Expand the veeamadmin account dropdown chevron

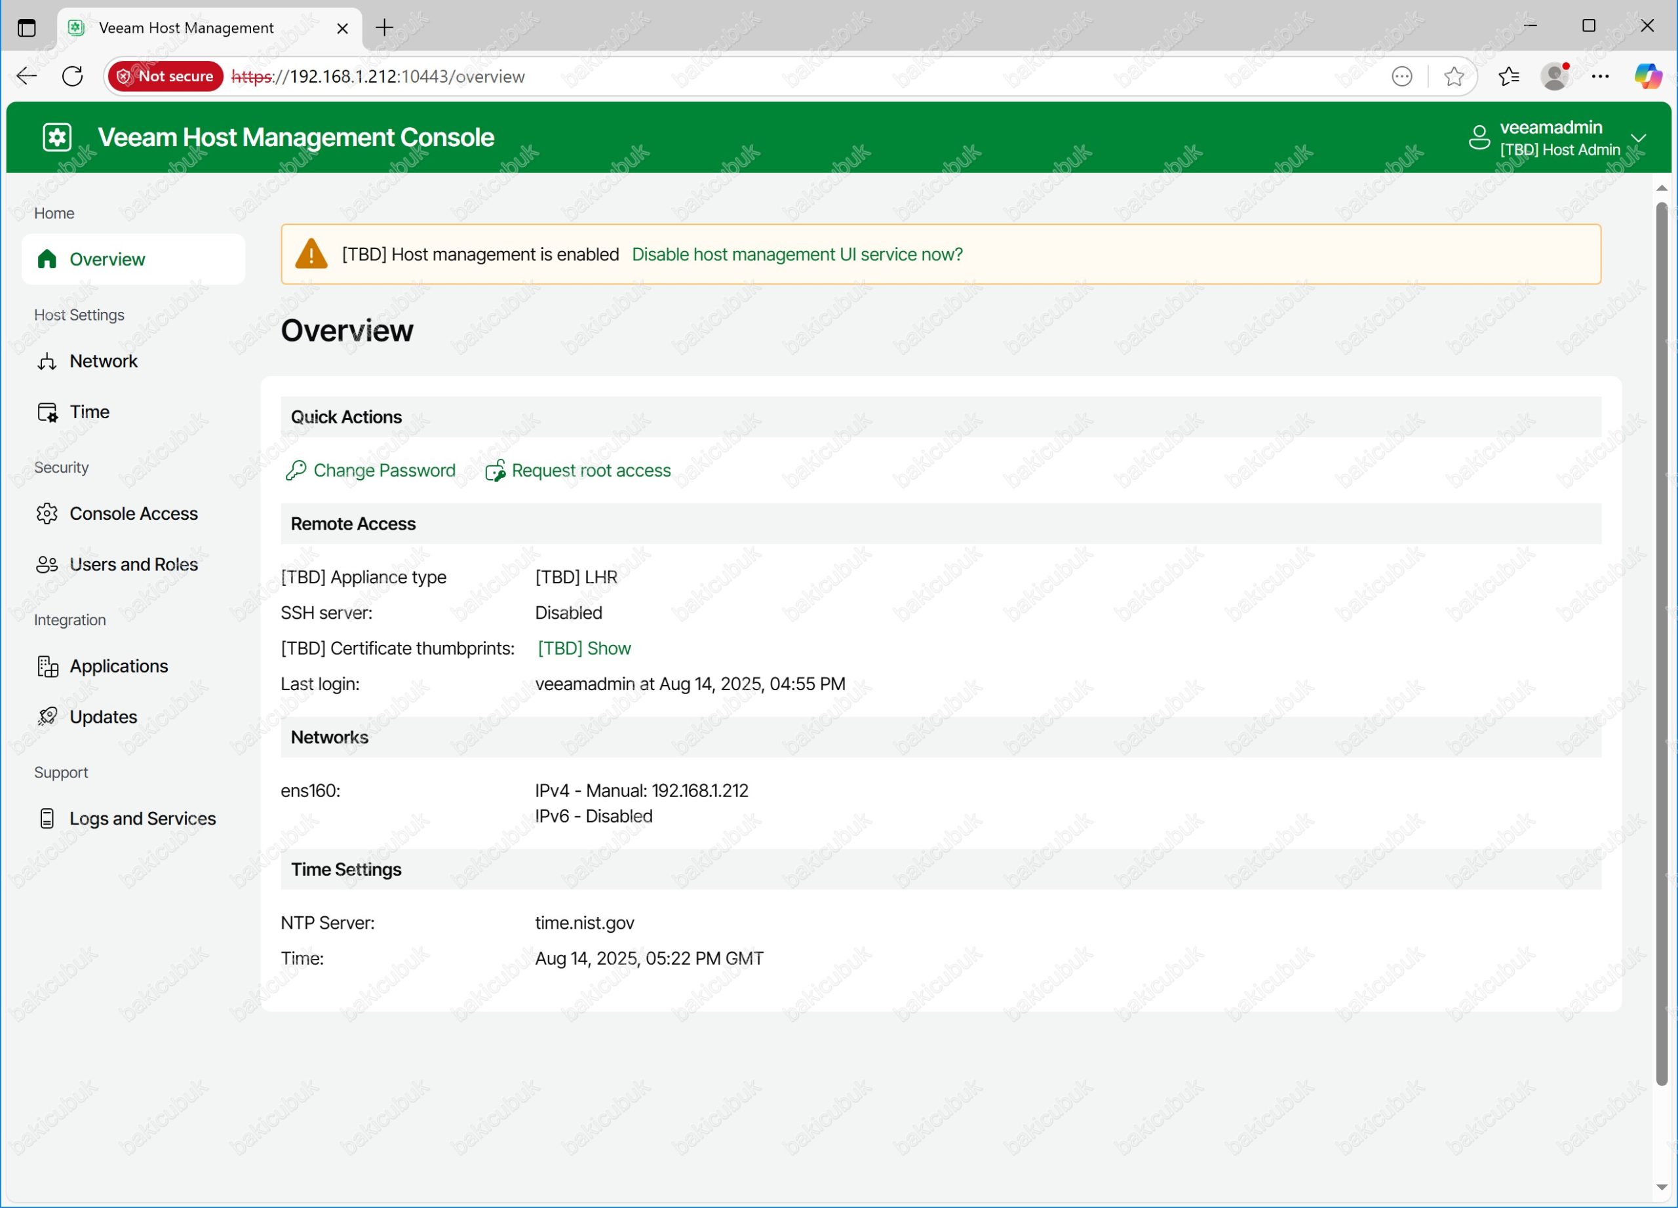tap(1639, 138)
